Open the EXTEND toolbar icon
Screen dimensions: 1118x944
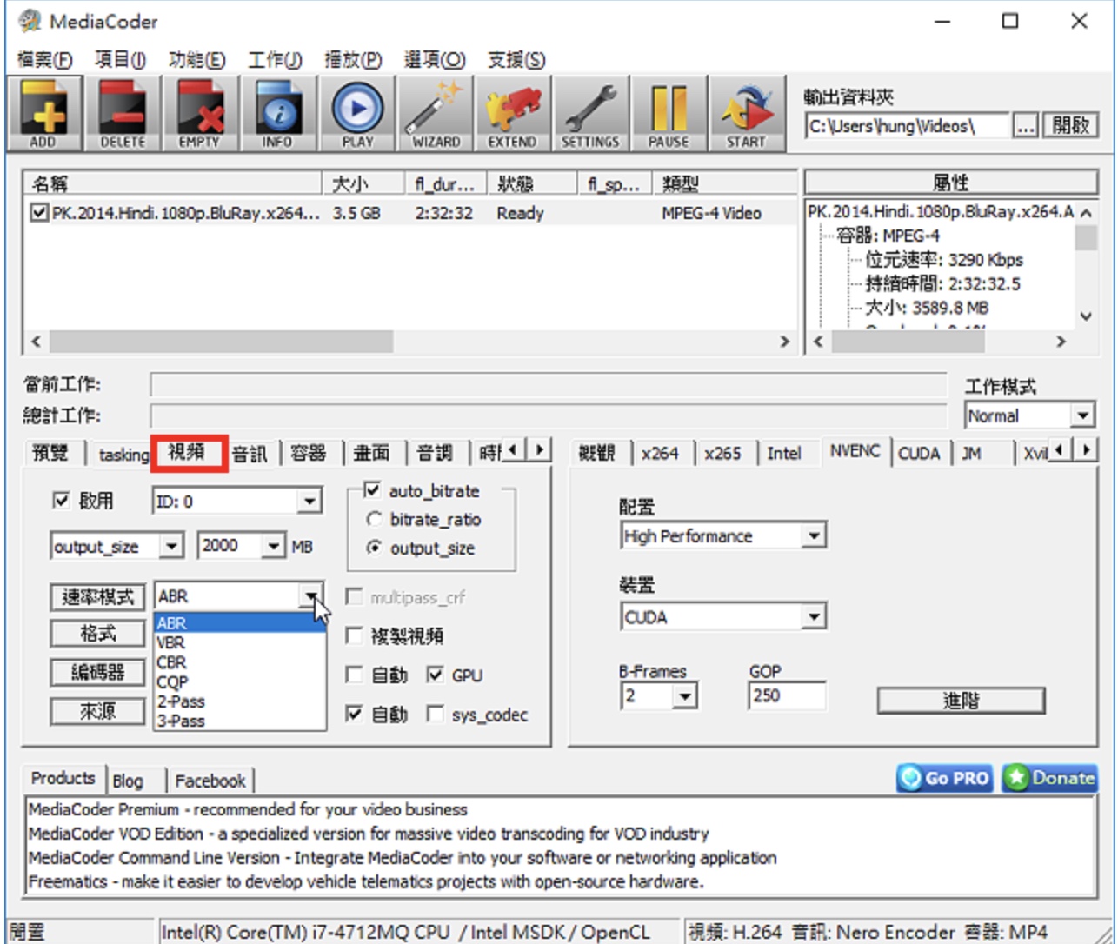pos(513,114)
